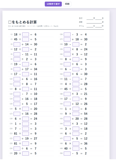Select the answer box in problem 26 (□ - 3 = 4)
The height and width of the screenshot is (164, 116).
67,35
